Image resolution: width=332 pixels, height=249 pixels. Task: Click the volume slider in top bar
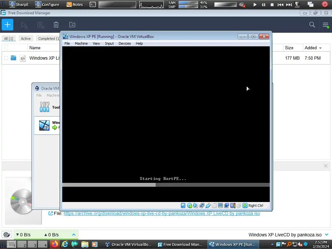click(x=225, y=5)
